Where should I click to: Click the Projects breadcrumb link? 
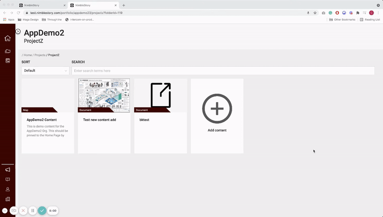40,55
